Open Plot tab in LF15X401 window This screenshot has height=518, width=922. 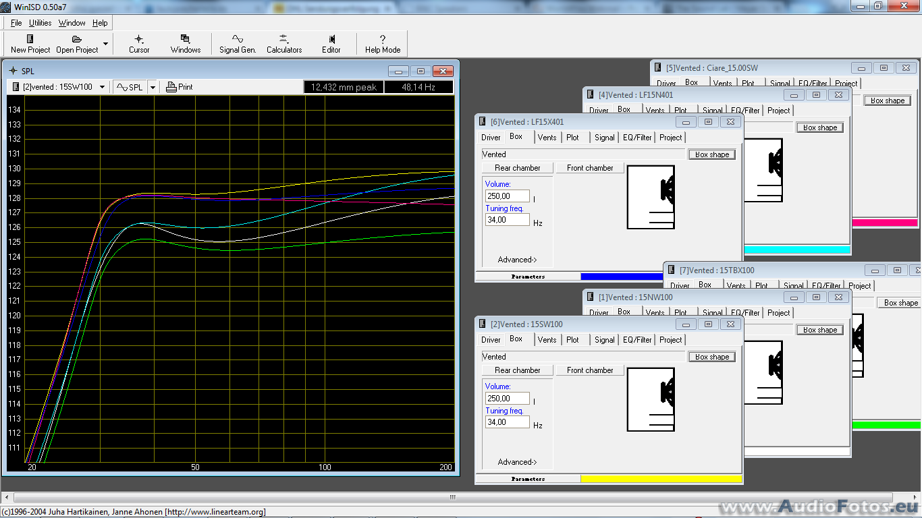click(573, 138)
